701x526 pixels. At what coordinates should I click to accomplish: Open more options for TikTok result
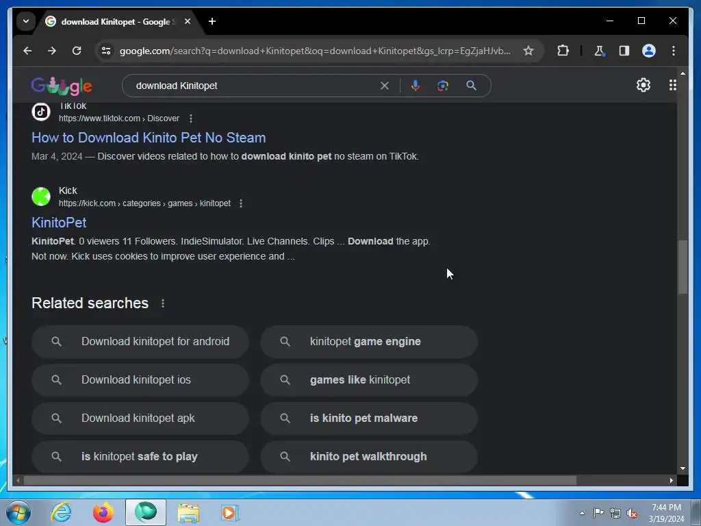pos(191,118)
